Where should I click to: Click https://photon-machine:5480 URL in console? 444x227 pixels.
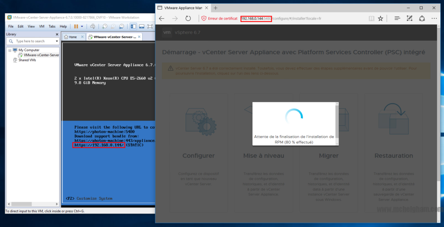pos(104,132)
